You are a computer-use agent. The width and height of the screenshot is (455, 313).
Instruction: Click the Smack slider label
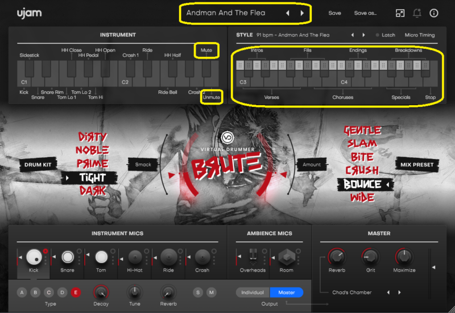tap(143, 165)
